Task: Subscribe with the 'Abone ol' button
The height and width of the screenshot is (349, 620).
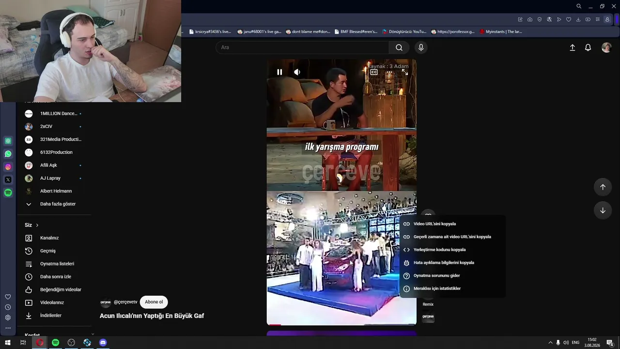Action: (154, 302)
